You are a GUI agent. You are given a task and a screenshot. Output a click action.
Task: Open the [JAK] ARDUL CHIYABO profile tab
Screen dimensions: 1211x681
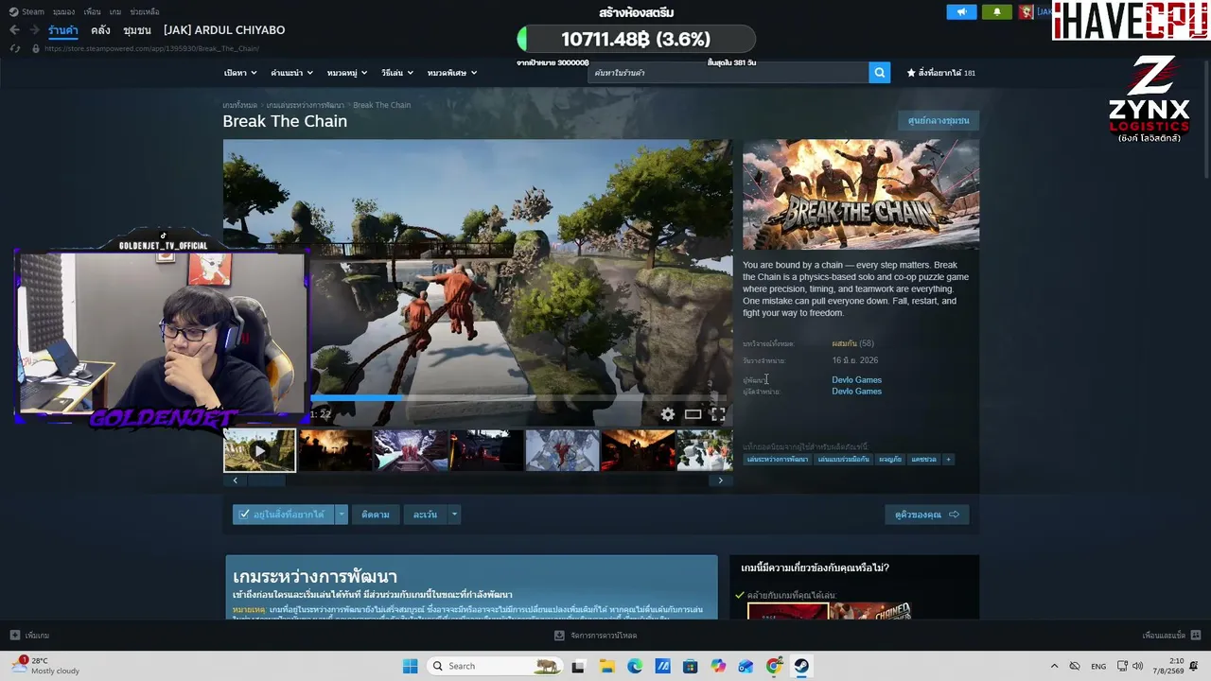224,30
